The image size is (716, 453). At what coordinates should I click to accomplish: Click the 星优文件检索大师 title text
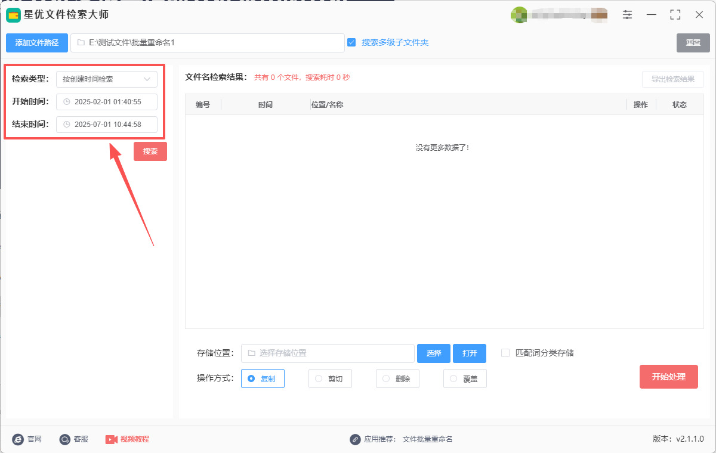click(x=66, y=15)
